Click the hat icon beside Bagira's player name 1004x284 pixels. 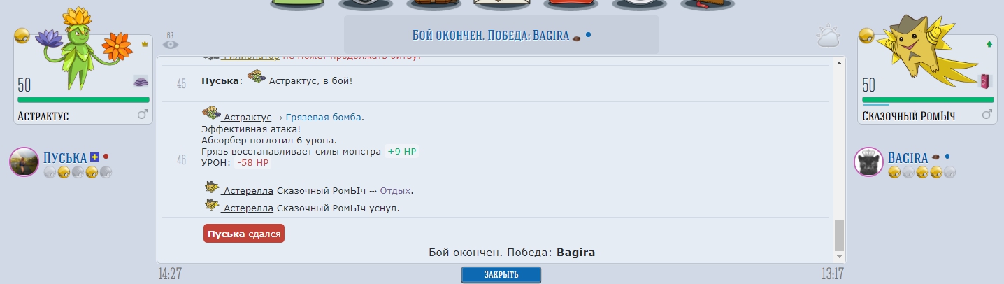coord(935,158)
